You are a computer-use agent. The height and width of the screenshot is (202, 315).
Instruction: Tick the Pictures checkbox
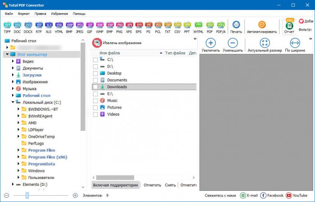coord(95,108)
